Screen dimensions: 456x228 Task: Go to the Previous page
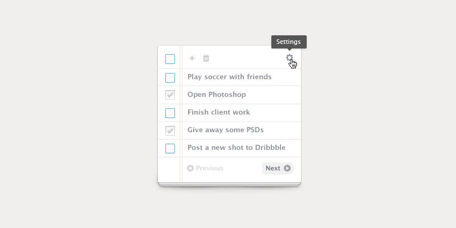tap(209, 168)
